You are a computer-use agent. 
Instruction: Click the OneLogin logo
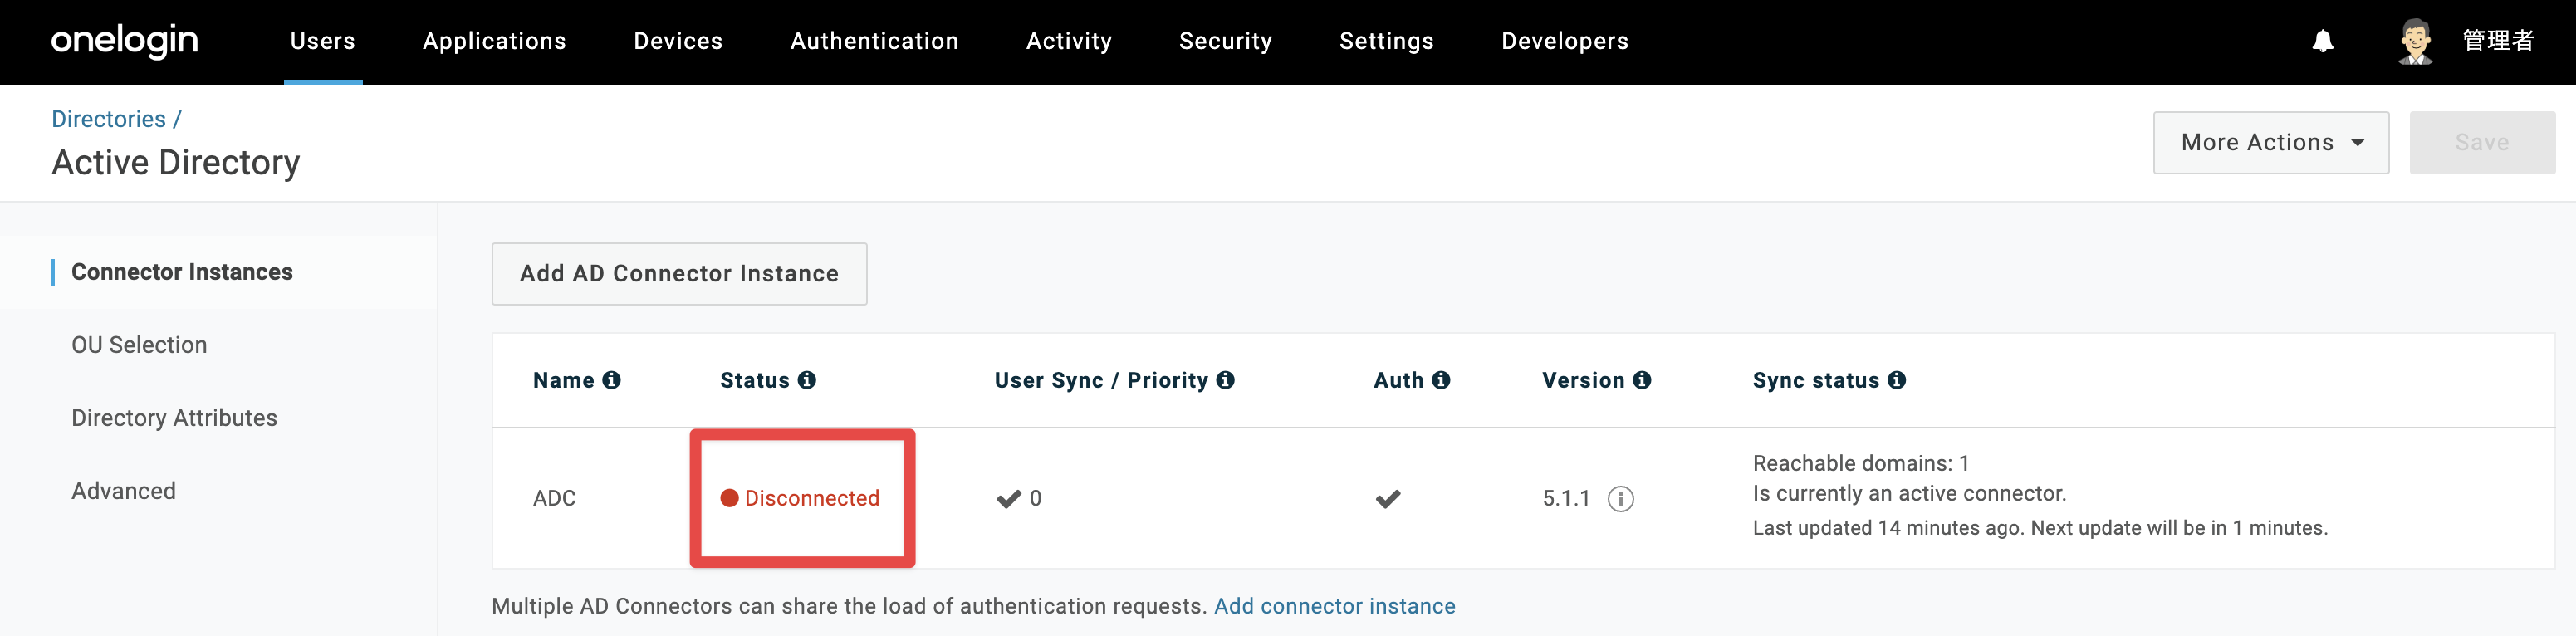point(125,41)
